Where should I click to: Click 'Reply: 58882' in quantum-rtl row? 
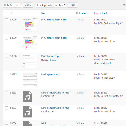[x=101, y=74]
